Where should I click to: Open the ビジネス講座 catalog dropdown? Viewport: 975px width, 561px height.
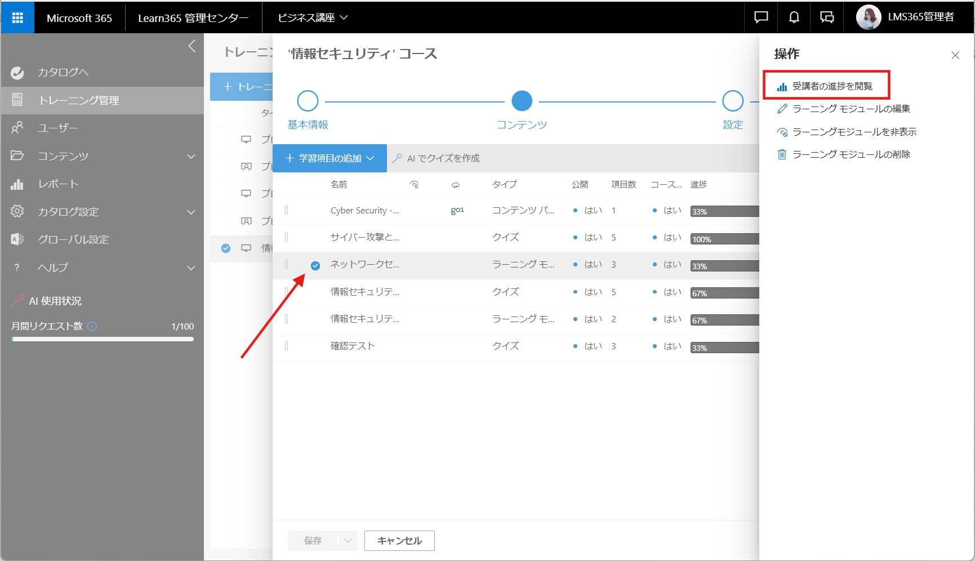pos(313,17)
